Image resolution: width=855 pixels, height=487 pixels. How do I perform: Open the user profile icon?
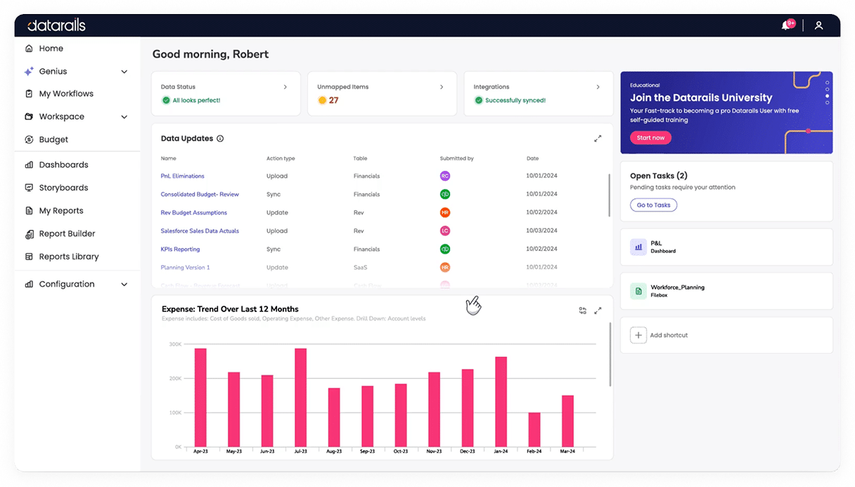pyautogui.click(x=818, y=25)
